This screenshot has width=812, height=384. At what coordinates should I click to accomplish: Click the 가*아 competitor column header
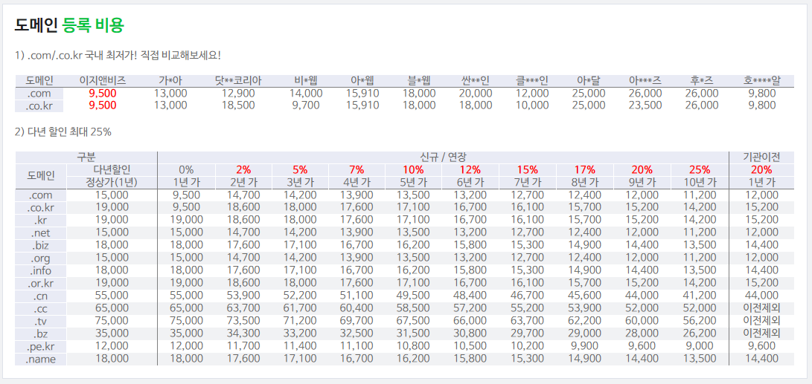click(170, 81)
